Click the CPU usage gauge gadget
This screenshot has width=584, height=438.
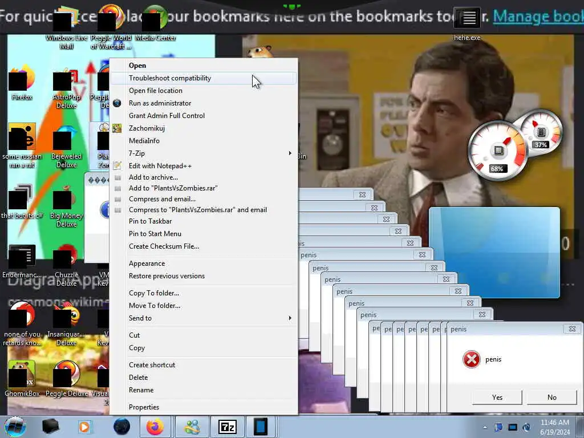click(x=497, y=151)
